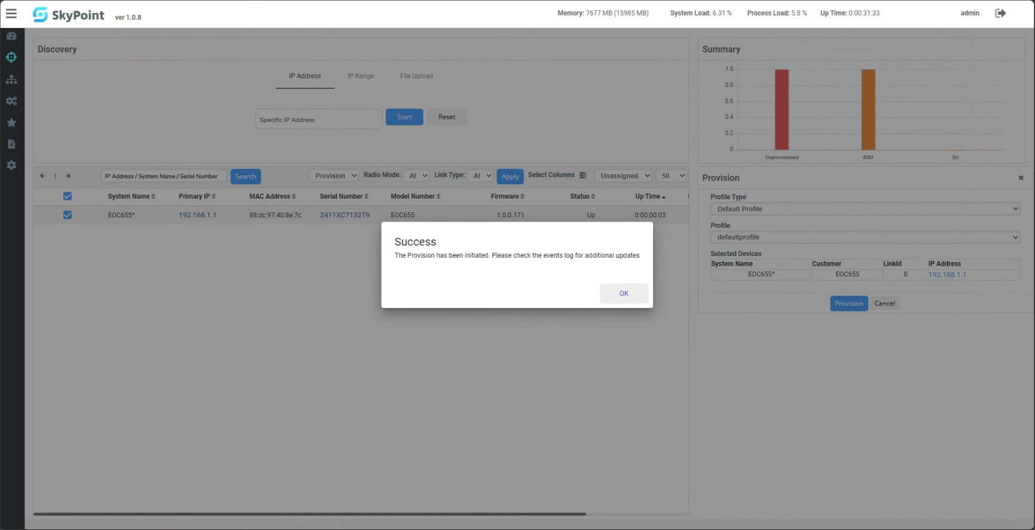Open the defaultprofile Profile dropdown

(x=864, y=238)
